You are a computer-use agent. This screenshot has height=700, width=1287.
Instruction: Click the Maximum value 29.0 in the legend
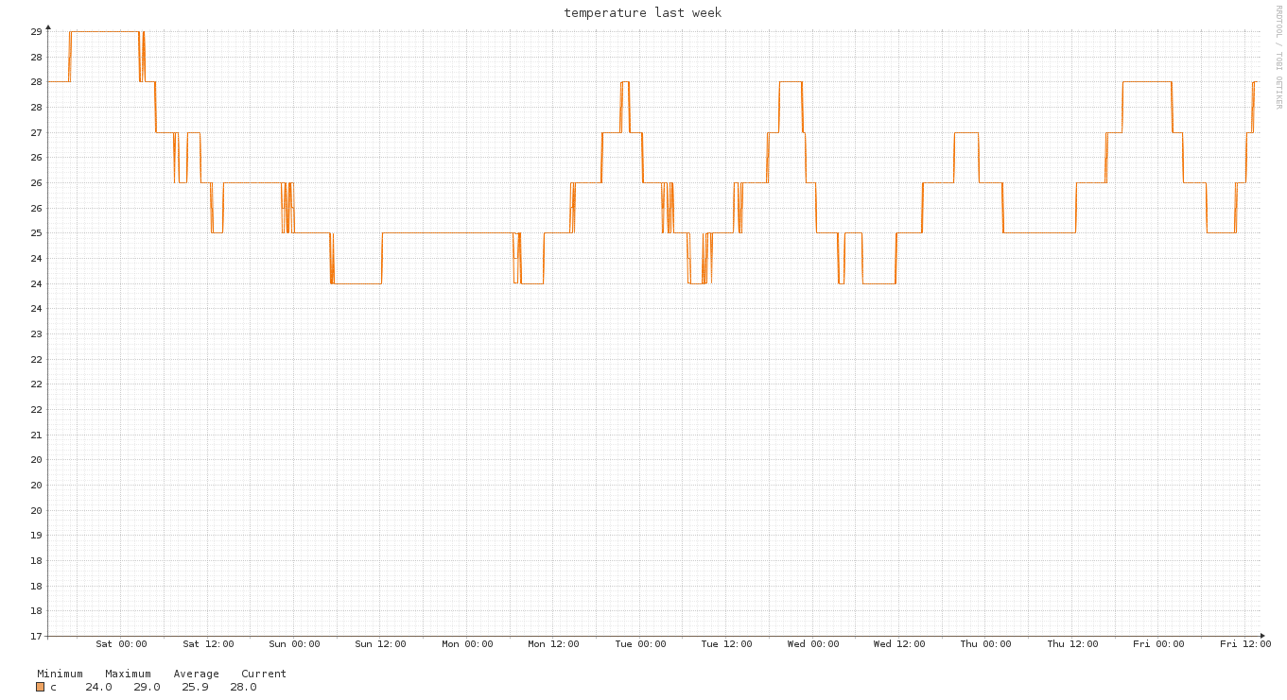click(147, 687)
